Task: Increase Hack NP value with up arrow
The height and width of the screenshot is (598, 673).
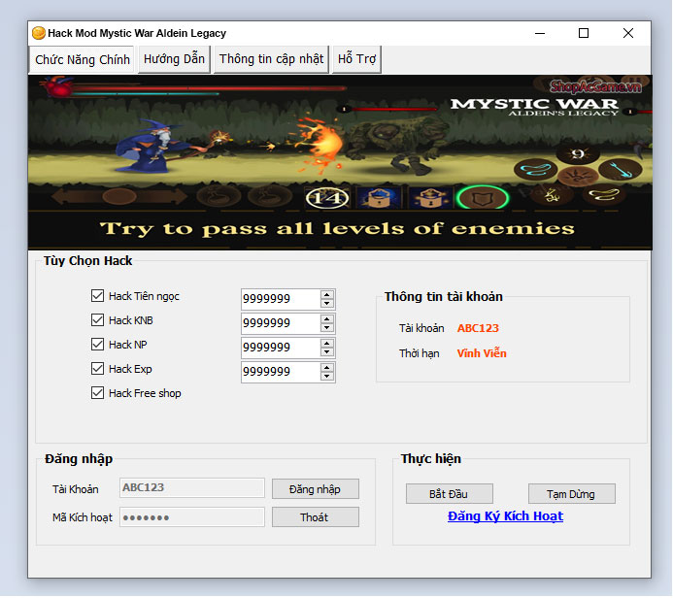Action: pyautogui.click(x=327, y=344)
